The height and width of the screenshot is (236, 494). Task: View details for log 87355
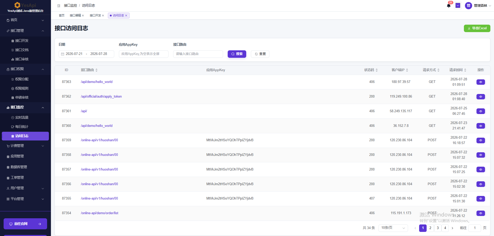coord(481,199)
